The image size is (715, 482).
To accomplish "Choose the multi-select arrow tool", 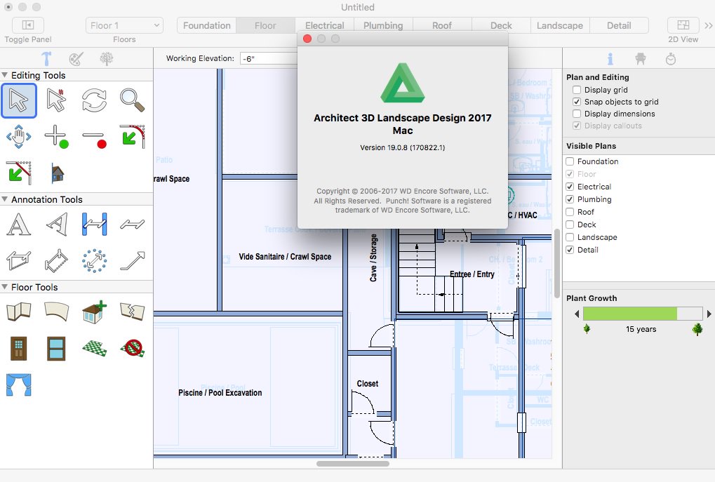I will point(56,100).
